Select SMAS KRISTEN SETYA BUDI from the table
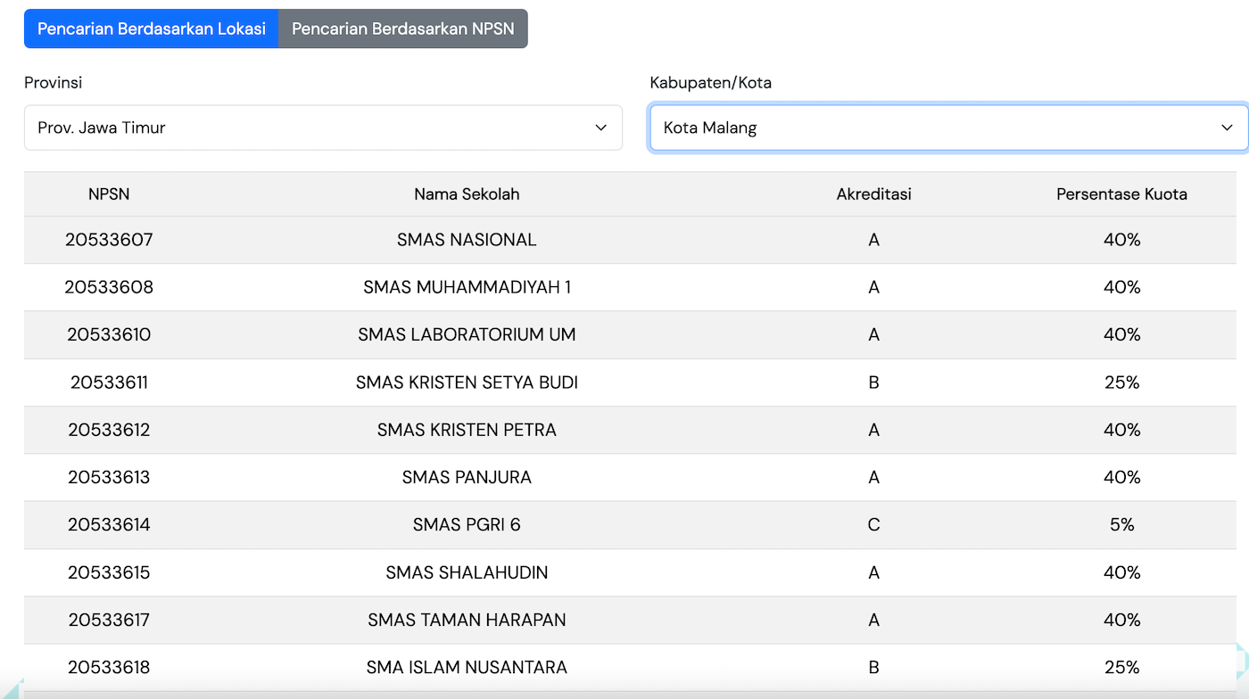 pos(467,382)
